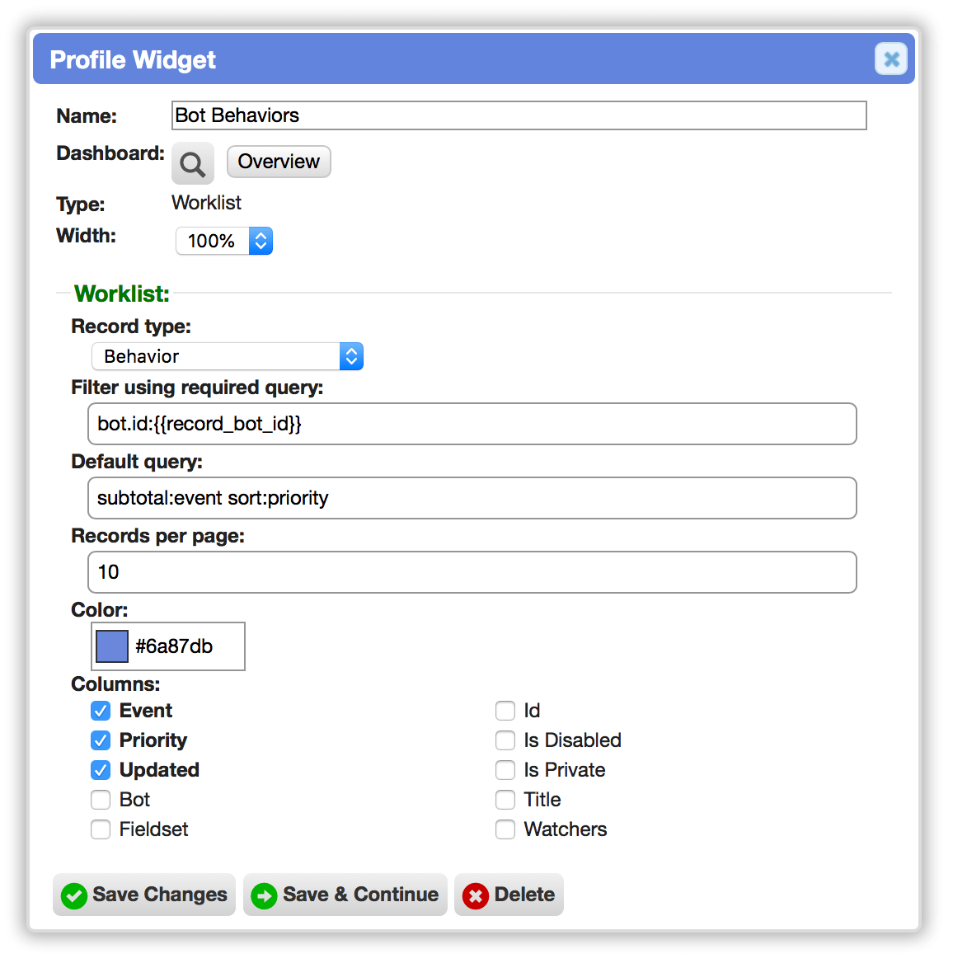
Task: Check the Is Disabled column
Action: tap(505, 740)
